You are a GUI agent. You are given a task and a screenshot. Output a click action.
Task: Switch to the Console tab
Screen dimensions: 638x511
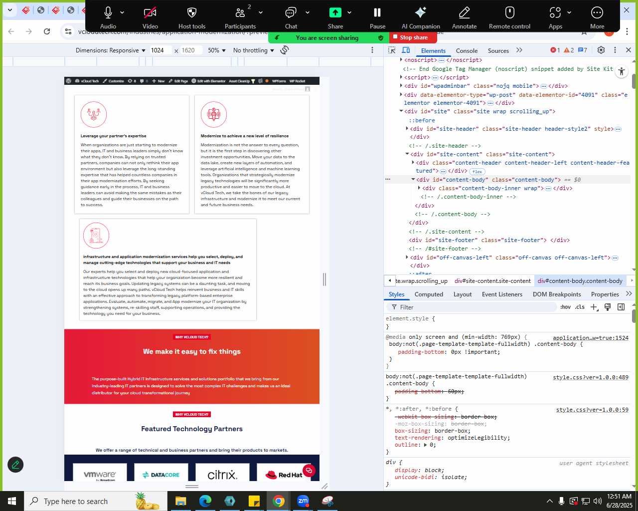click(x=467, y=50)
